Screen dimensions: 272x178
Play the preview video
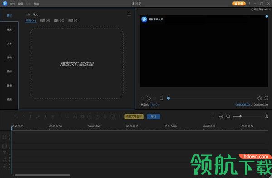(149, 98)
